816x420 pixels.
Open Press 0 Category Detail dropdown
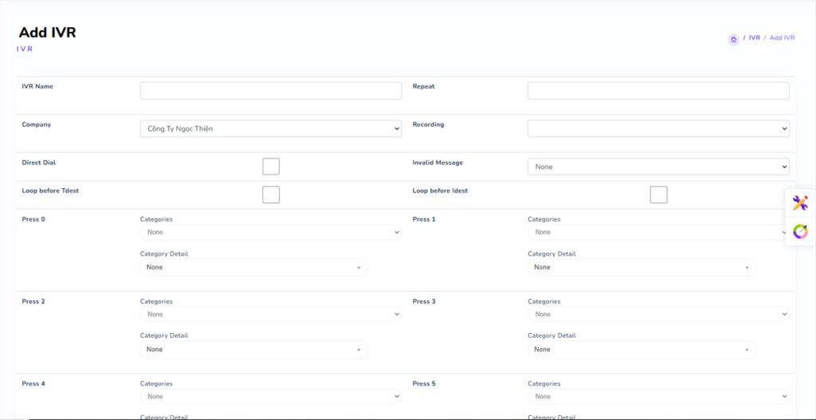coord(254,267)
